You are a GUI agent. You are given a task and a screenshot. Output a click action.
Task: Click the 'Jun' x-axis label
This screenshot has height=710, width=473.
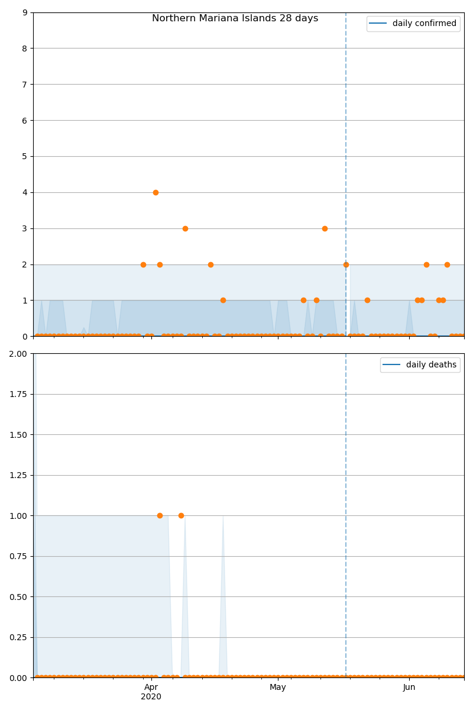point(409,687)
